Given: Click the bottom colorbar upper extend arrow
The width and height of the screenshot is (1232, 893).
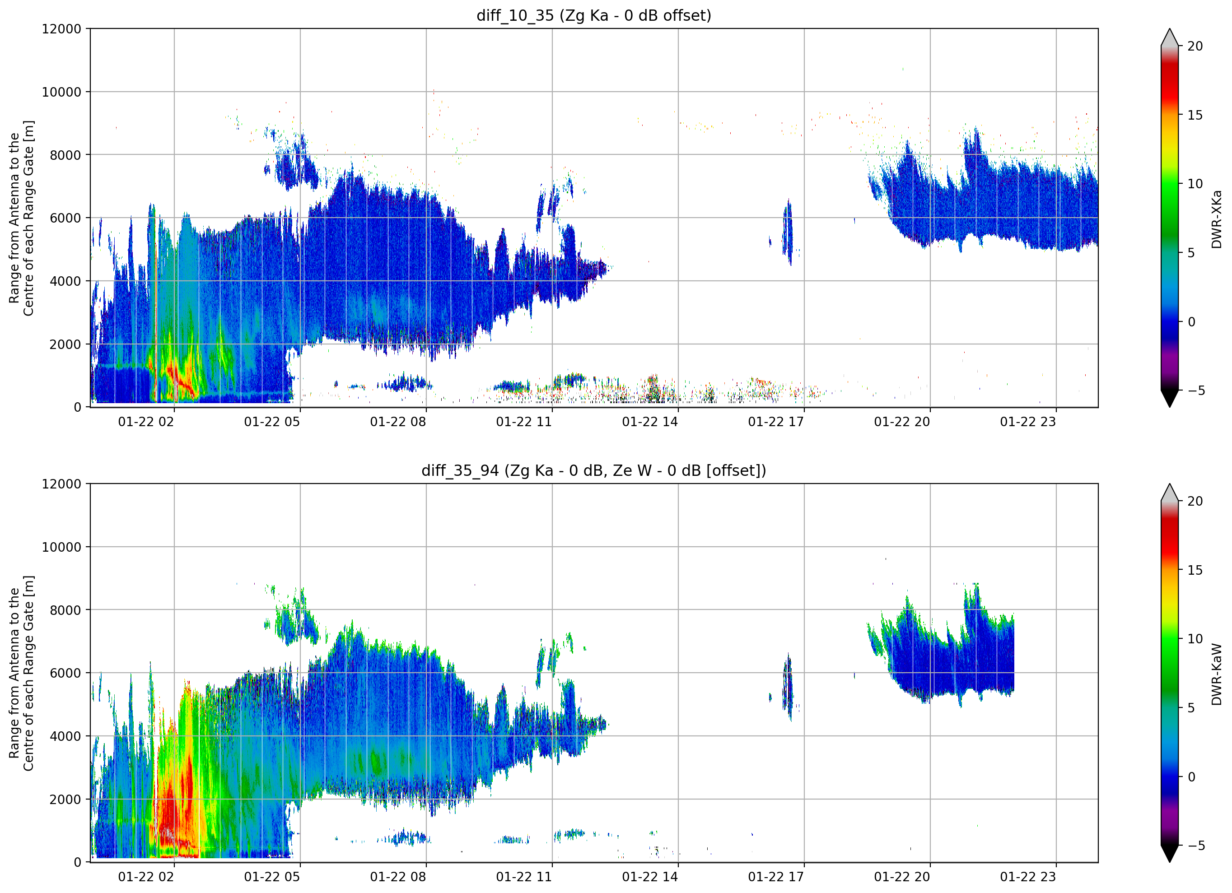Looking at the screenshot, I should pyautogui.click(x=1170, y=492).
